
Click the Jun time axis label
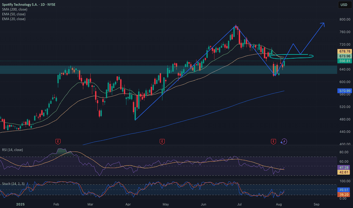click(203, 204)
